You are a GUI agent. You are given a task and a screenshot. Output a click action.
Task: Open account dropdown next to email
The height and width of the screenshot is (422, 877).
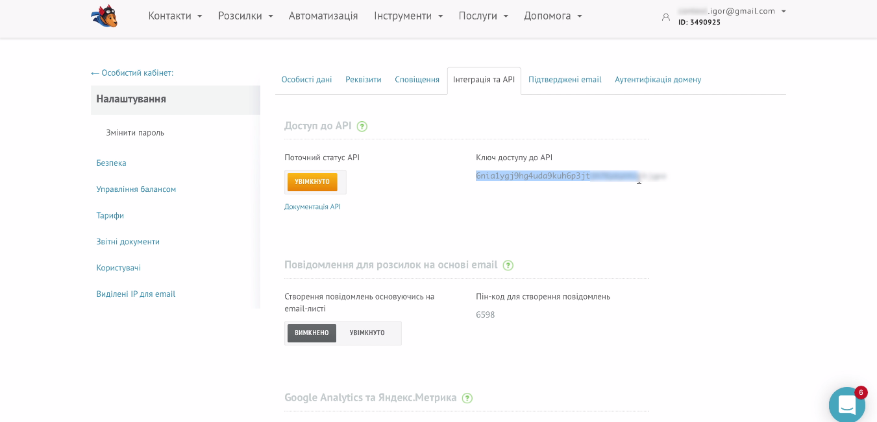784,11
